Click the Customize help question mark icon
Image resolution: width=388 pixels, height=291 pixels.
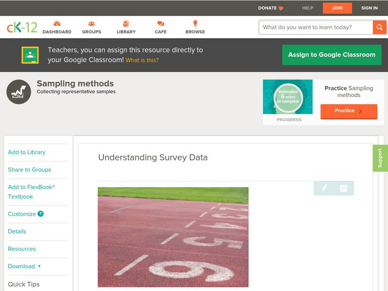point(41,214)
